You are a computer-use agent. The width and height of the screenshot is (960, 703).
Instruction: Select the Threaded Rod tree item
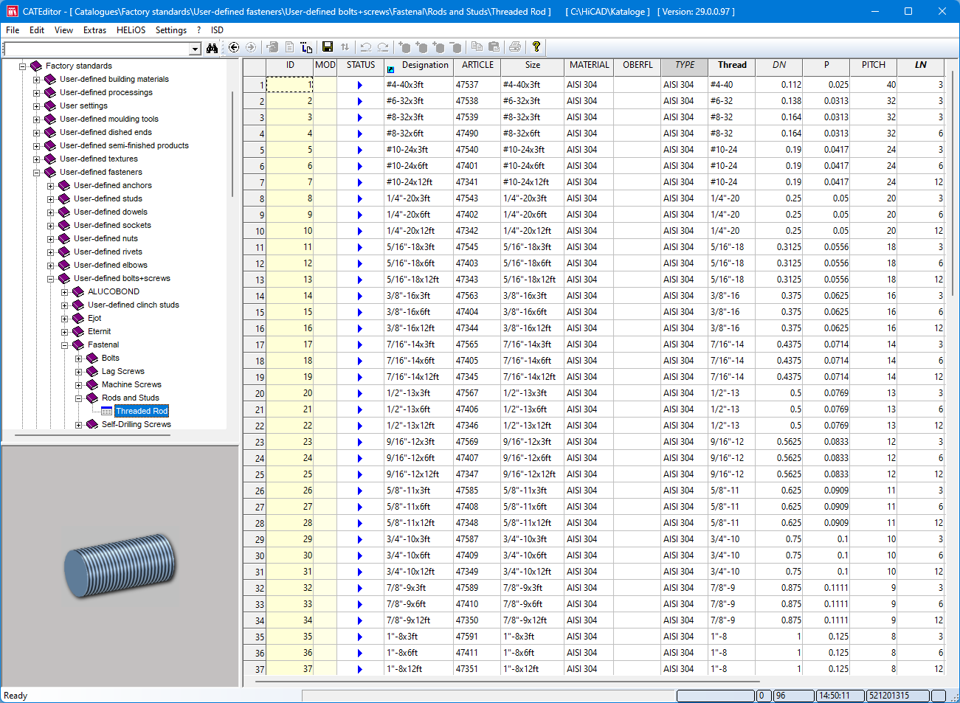(x=142, y=411)
